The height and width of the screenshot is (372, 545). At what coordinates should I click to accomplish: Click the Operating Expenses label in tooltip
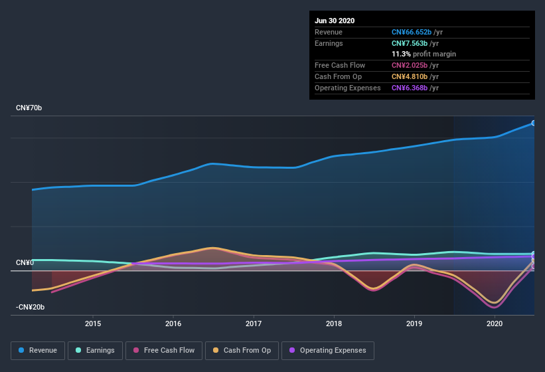pos(348,88)
